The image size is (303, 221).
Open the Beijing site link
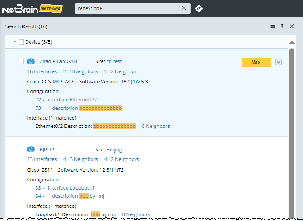[x=114, y=150]
